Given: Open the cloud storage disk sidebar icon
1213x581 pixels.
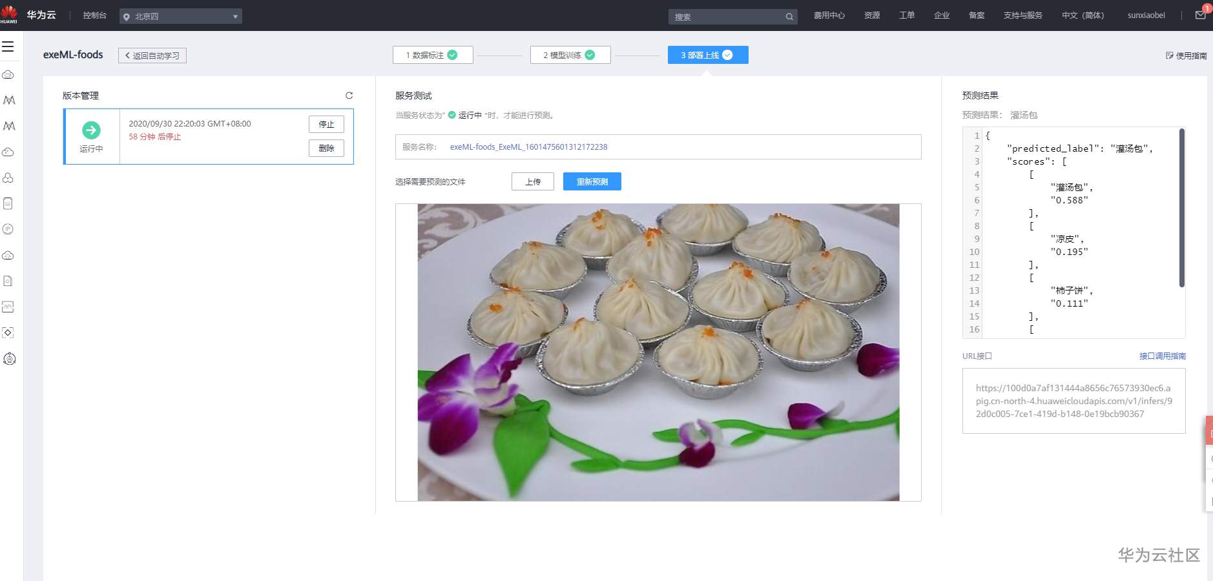Looking at the screenshot, I should pos(8,203).
